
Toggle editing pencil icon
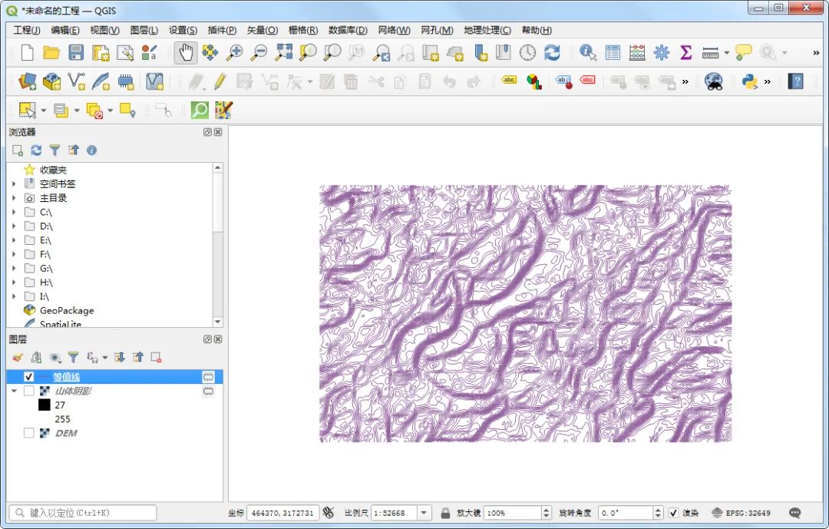[220, 81]
